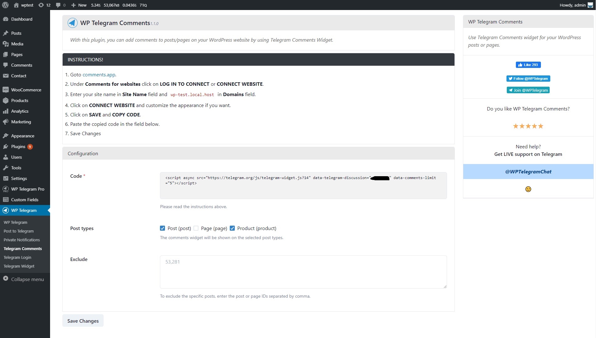Click the five-star rating stars
Screen dimensions: 596x338
[x=528, y=126]
